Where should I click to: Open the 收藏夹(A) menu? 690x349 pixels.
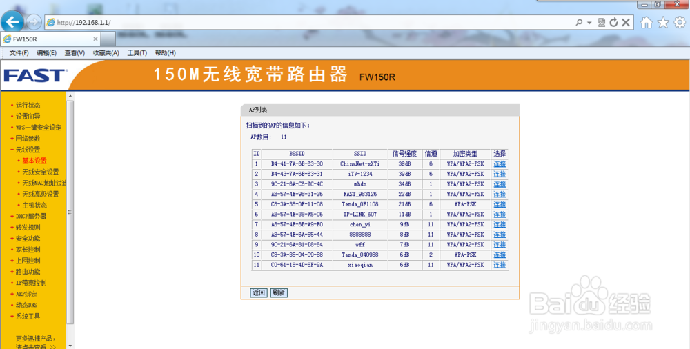point(106,53)
